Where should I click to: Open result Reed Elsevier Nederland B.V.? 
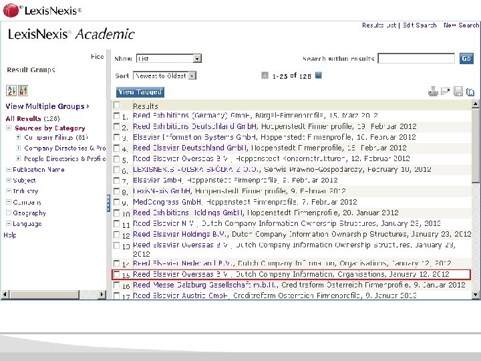pos(184,263)
